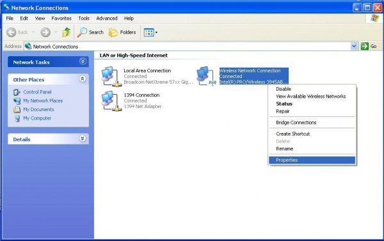Select the 1394 Connection icon
This screenshot has width=384, height=241.
click(x=111, y=101)
